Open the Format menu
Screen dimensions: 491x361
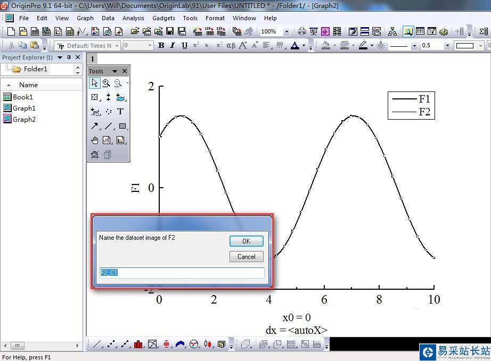[x=215, y=18]
